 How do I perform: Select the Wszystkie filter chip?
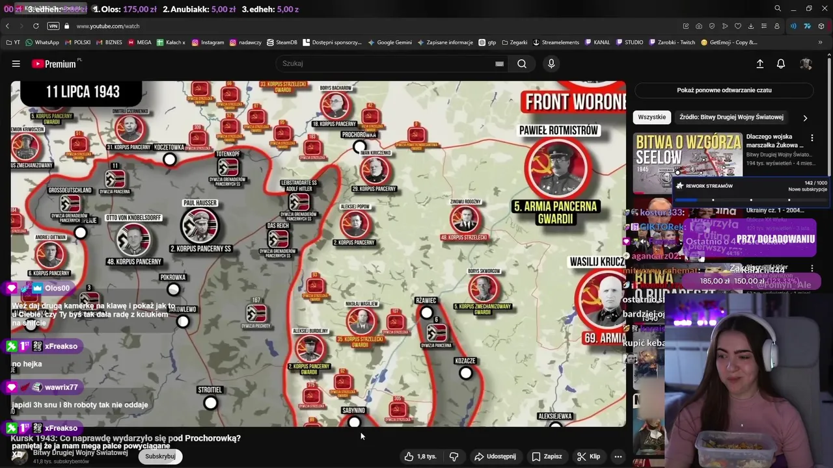(x=652, y=117)
